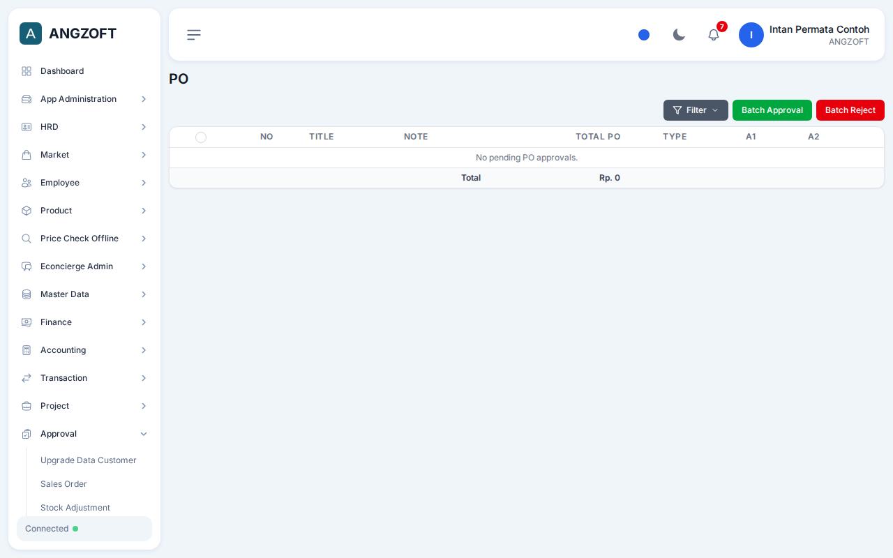Screen dimensions: 893x558
Task: Open Upgrade Data Customer submenu item
Action: tap(89, 460)
